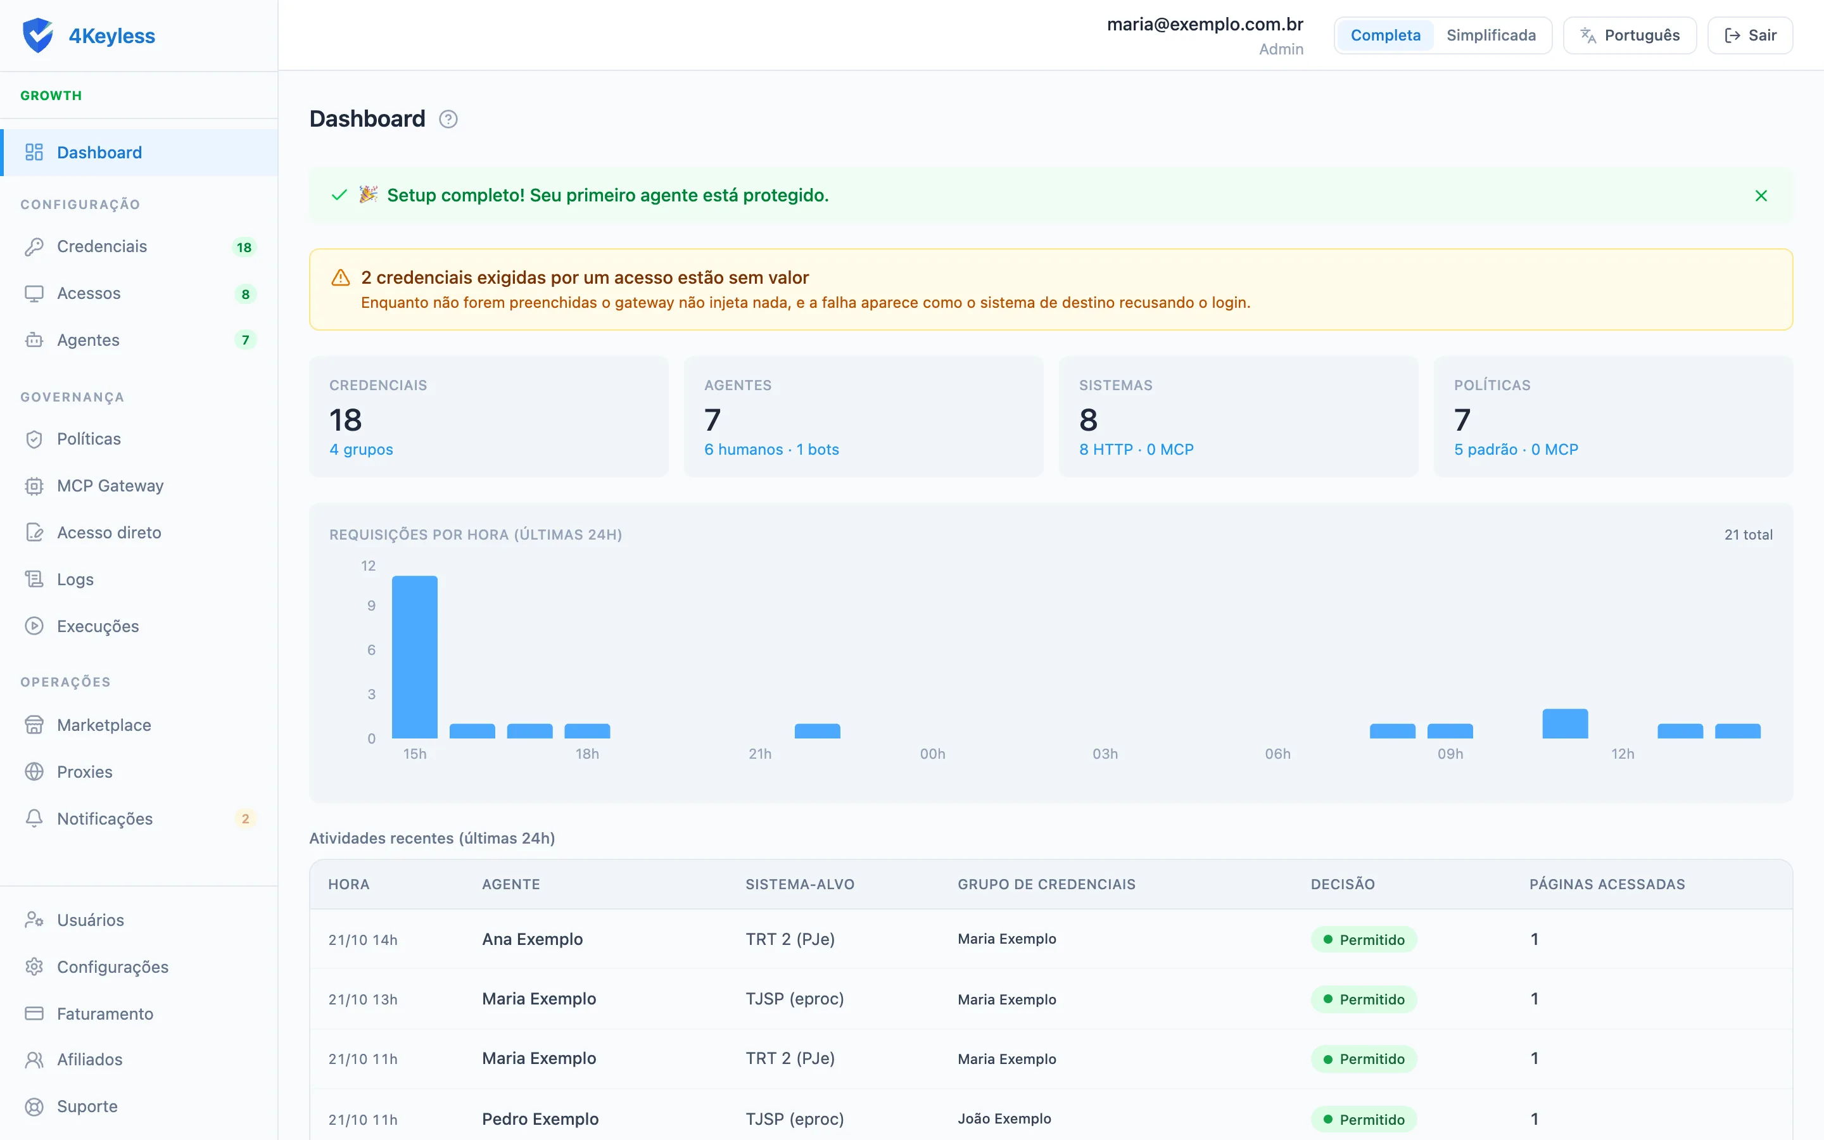Viewport: 1824px width, 1140px height.
Task: Navigate to MCP Gateway
Action: [x=139, y=486]
